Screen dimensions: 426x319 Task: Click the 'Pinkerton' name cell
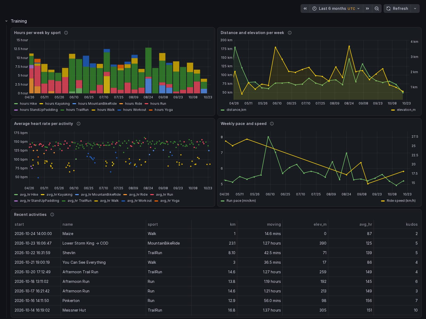103,301
